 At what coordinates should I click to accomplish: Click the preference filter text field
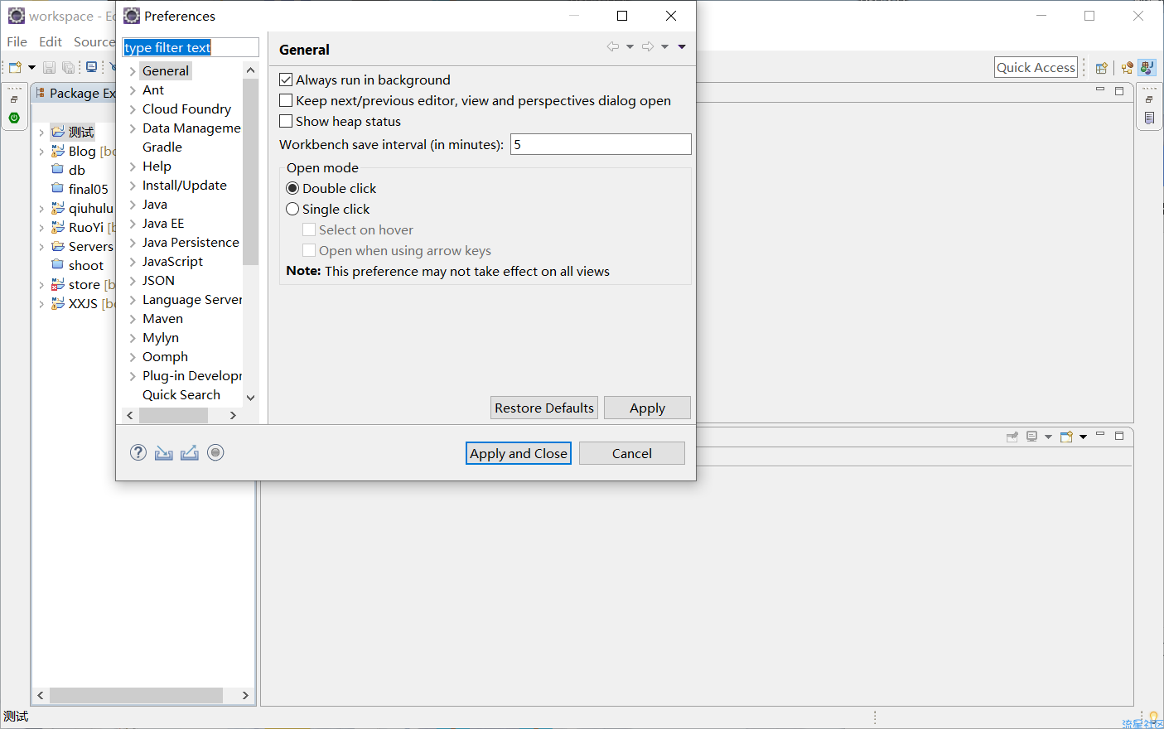[x=191, y=47]
